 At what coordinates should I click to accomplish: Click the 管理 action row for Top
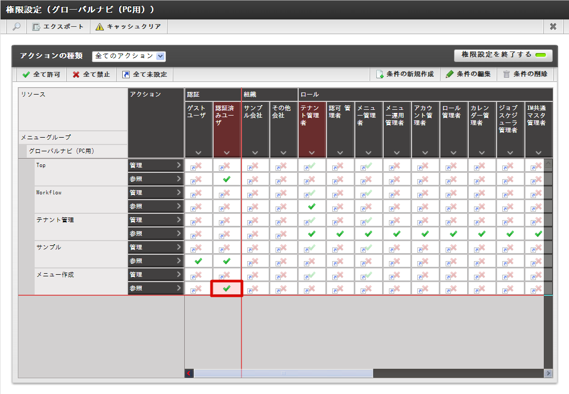[x=156, y=165]
